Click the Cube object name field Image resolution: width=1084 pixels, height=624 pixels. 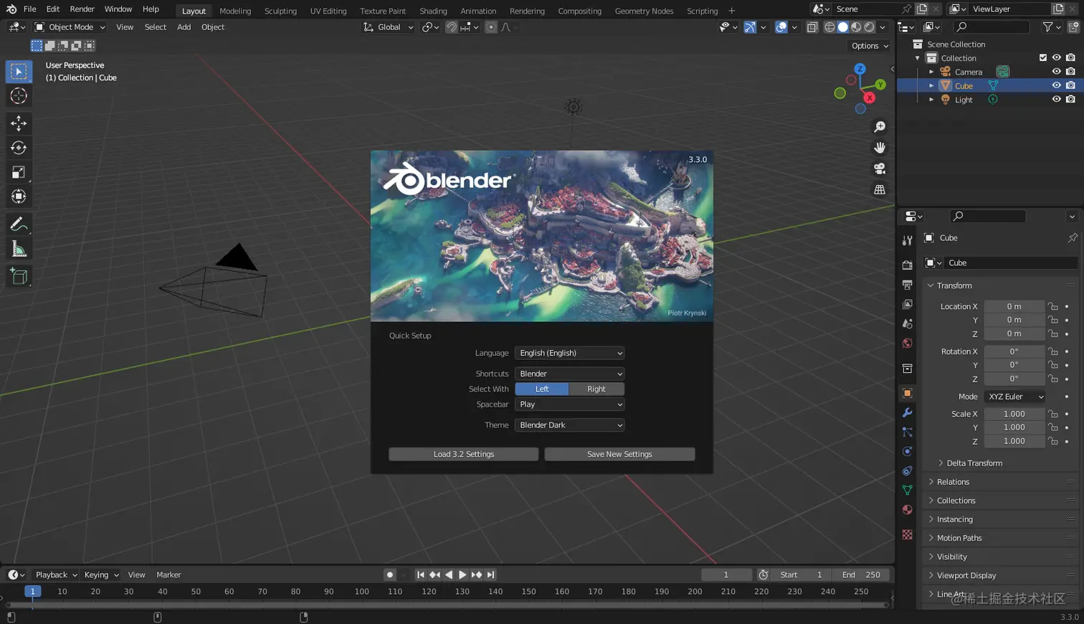1011,263
